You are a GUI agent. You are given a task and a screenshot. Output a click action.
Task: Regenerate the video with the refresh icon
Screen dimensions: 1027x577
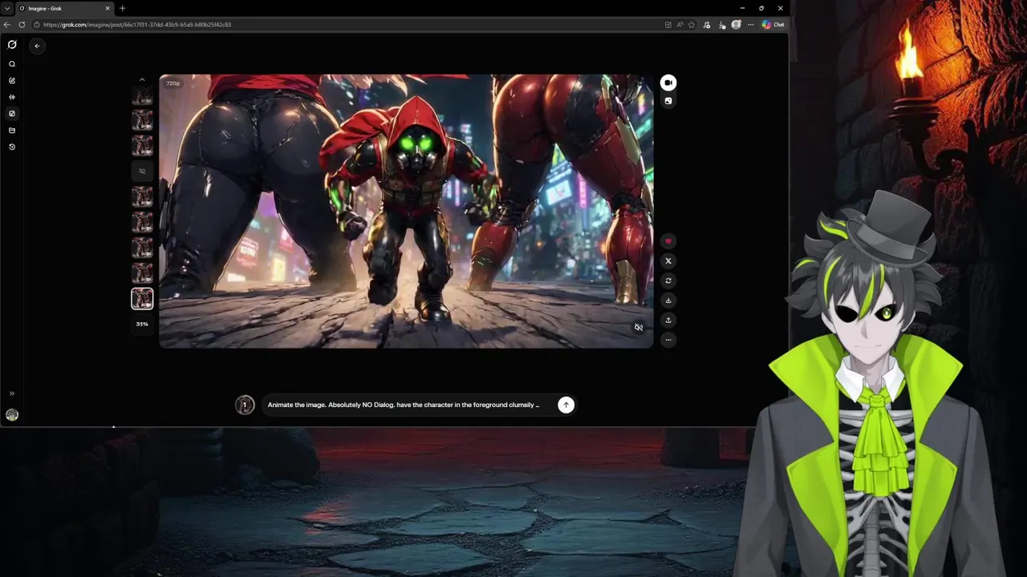pos(668,280)
